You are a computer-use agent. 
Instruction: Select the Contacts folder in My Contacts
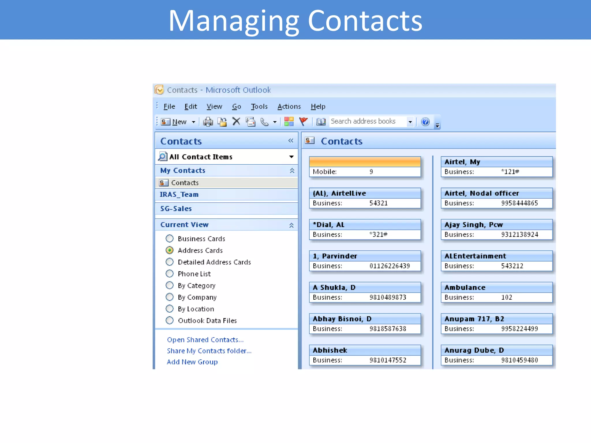(x=227, y=183)
